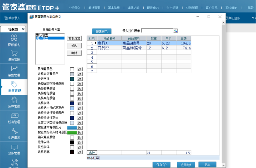Click dialog scrollbar down arrow
256x168 pixels.
click(224, 166)
